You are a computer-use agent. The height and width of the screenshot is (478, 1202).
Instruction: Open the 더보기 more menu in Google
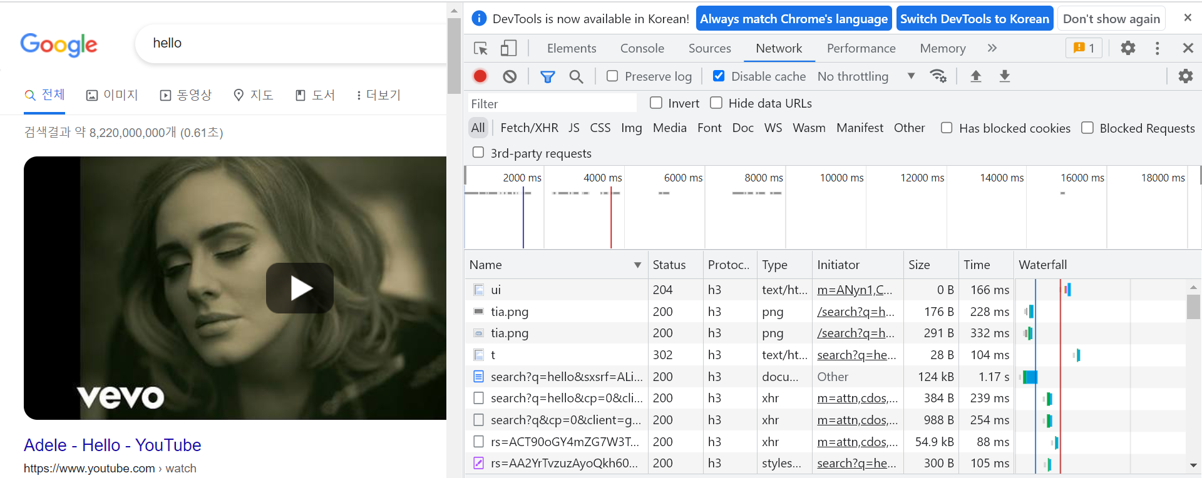pyautogui.click(x=378, y=95)
